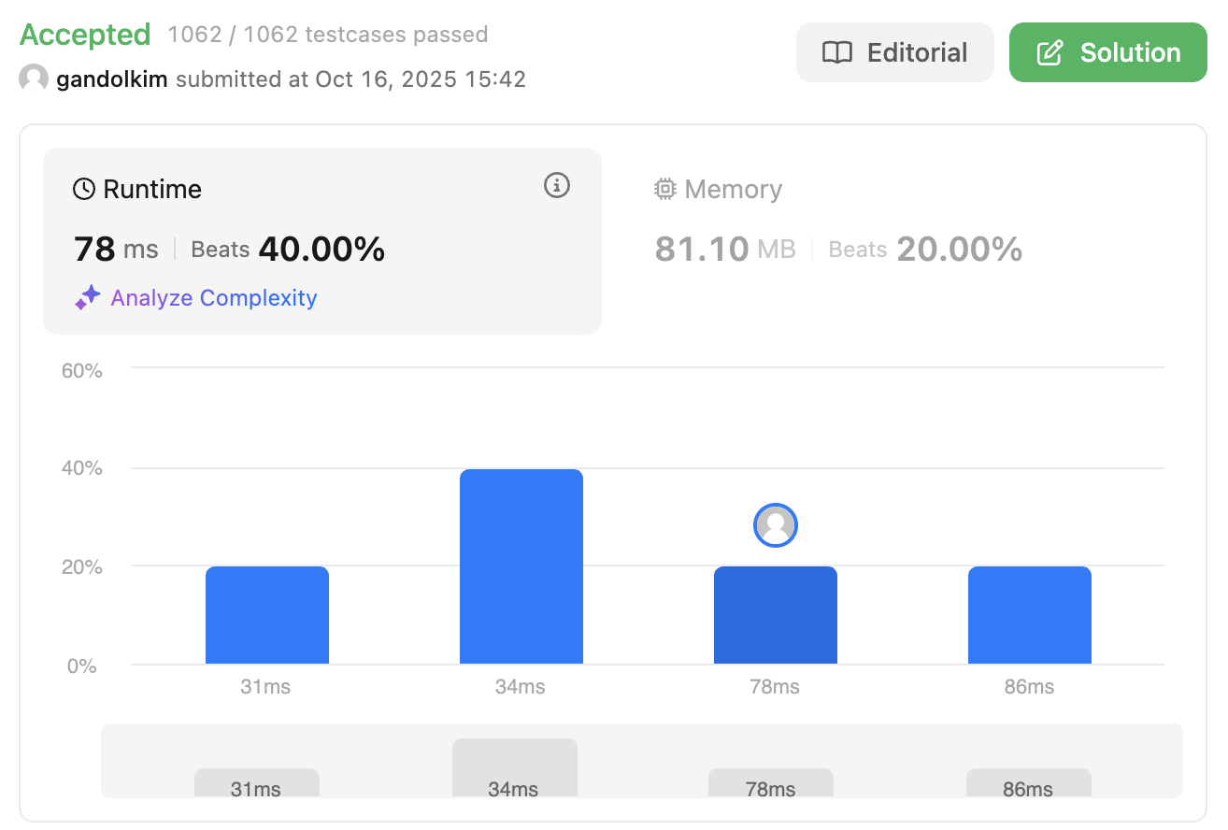This screenshot has width=1228, height=830.
Task: Click the 31ms bar in the chart
Action: pyautogui.click(x=267, y=615)
